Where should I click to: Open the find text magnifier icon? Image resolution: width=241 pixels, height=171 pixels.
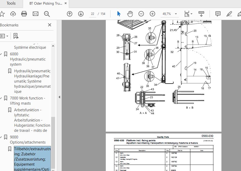[x=47, y=14]
